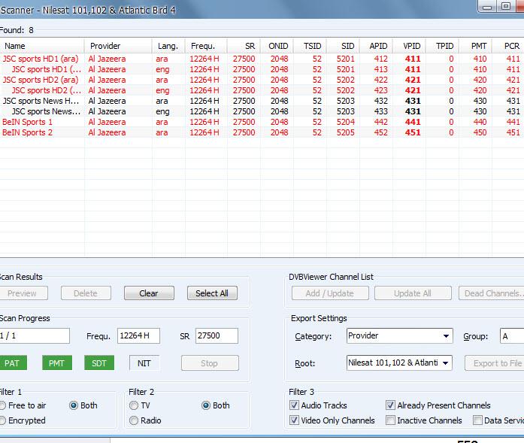Select the BeIN Sports 1 channel row
Screen dimensions: 524x443
tap(262, 122)
